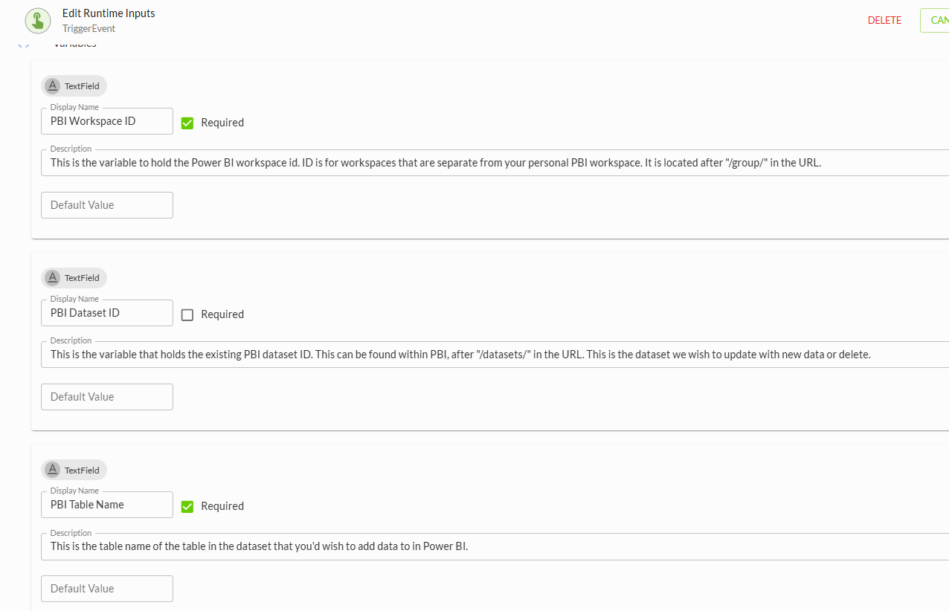Click the Edit Runtime Inputs title

(109, 13)
